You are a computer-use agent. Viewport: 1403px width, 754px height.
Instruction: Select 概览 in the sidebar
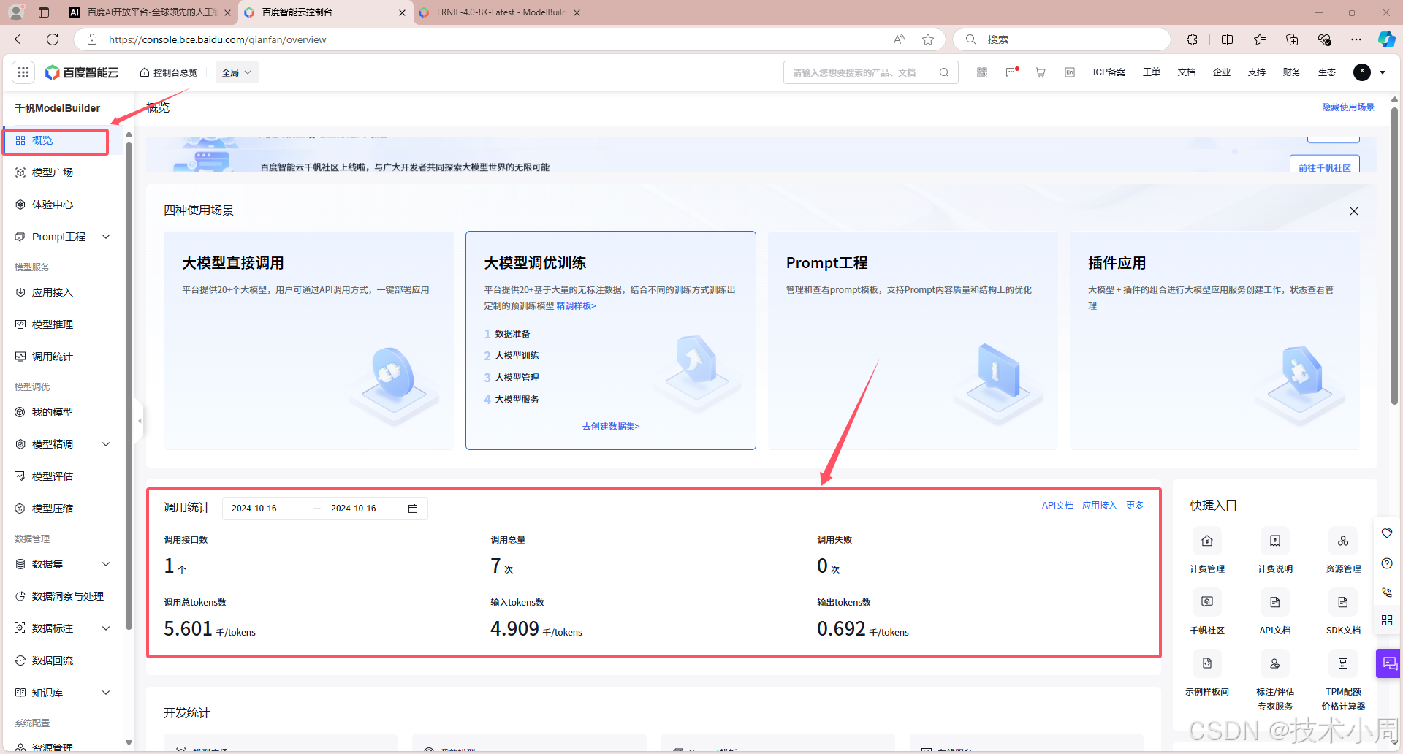[56, 141]
